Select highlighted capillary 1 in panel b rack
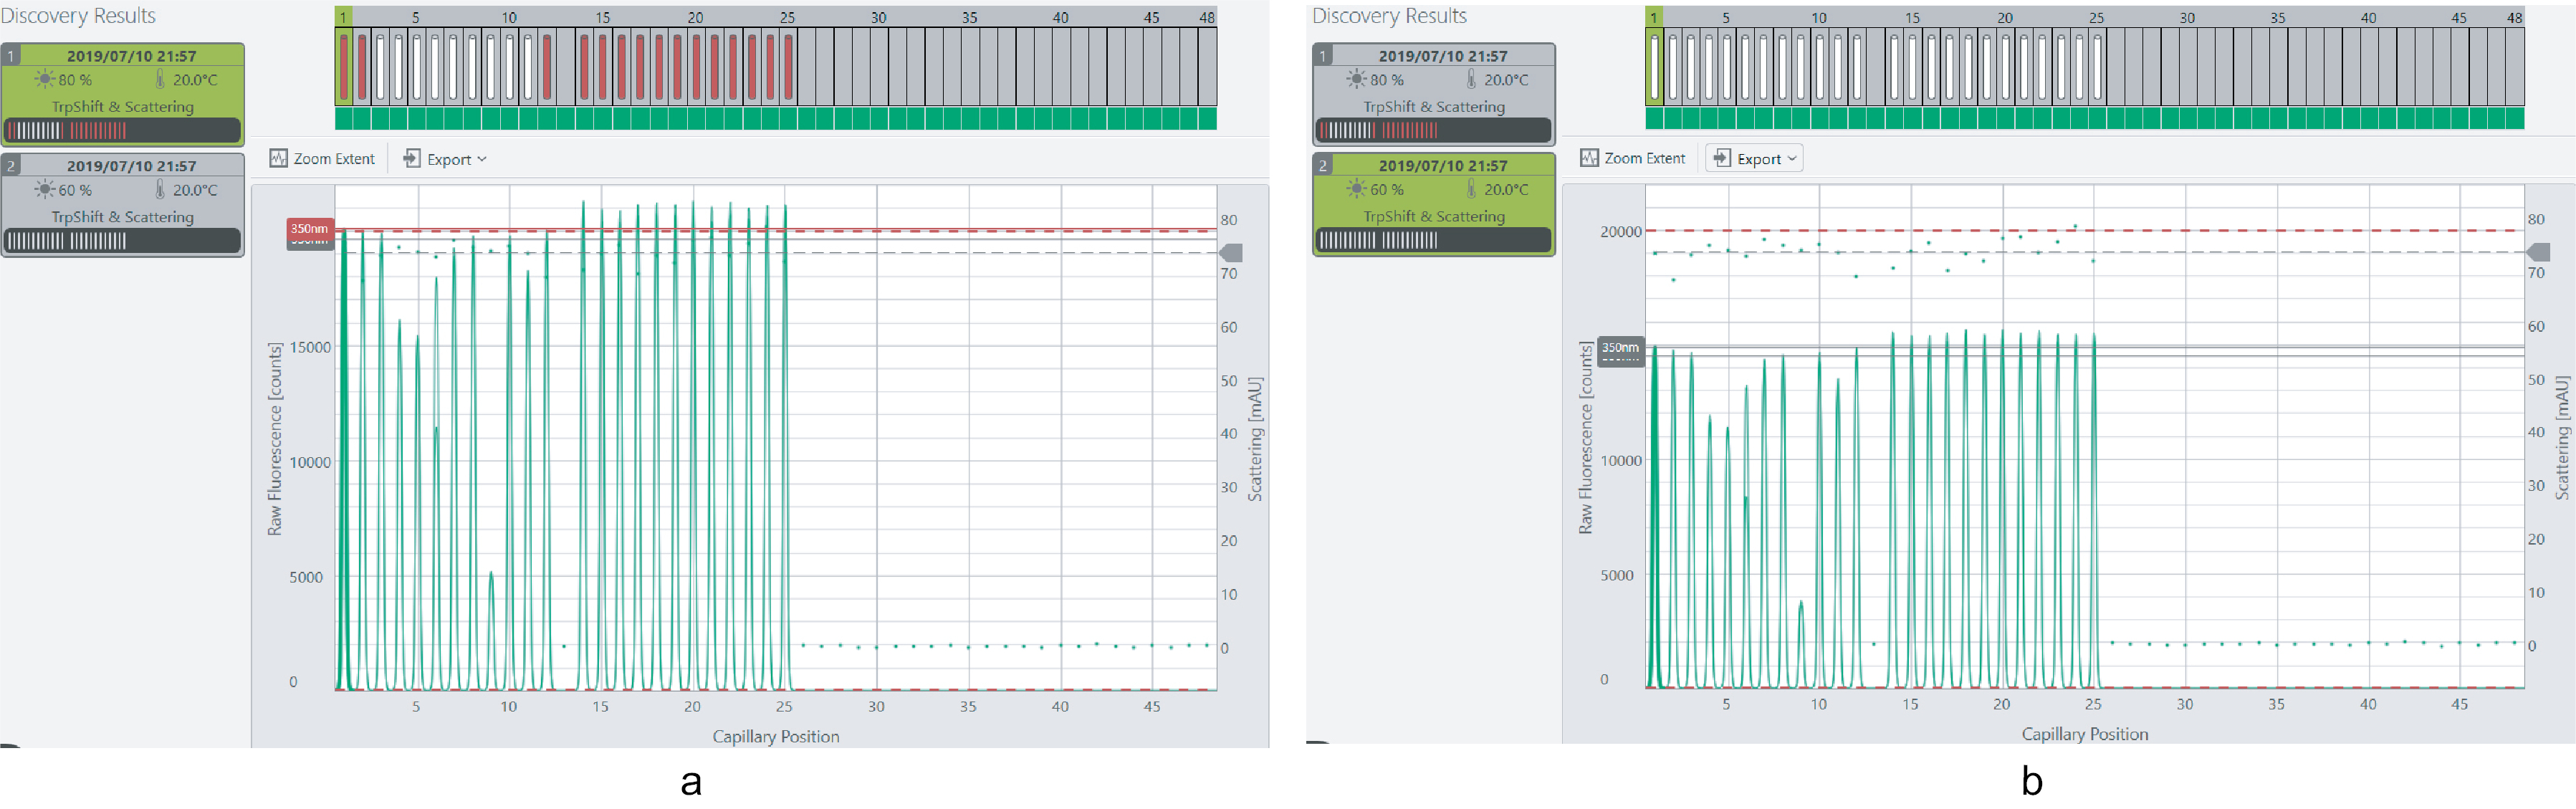The width and height of the screenshot is (2576, 809). tap(1655, 67)
